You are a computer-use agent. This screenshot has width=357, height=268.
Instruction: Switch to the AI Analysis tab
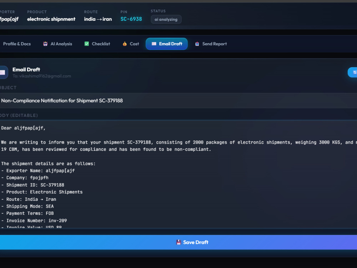(x=57, y=44)
